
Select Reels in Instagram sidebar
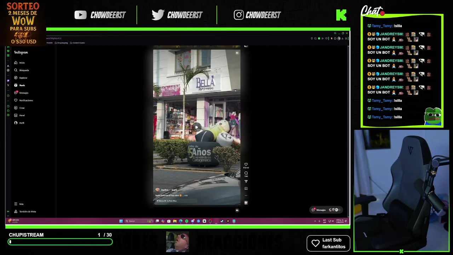[x=19, y=85]
